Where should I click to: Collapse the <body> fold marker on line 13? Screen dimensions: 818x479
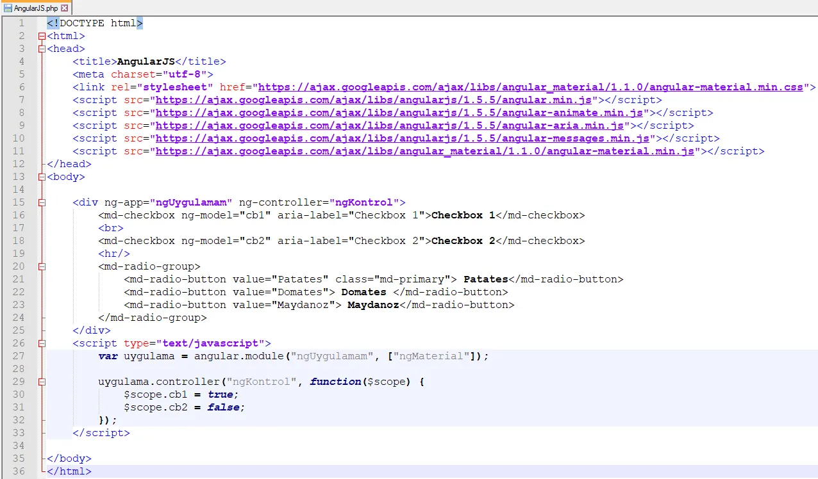click(42, 177)
